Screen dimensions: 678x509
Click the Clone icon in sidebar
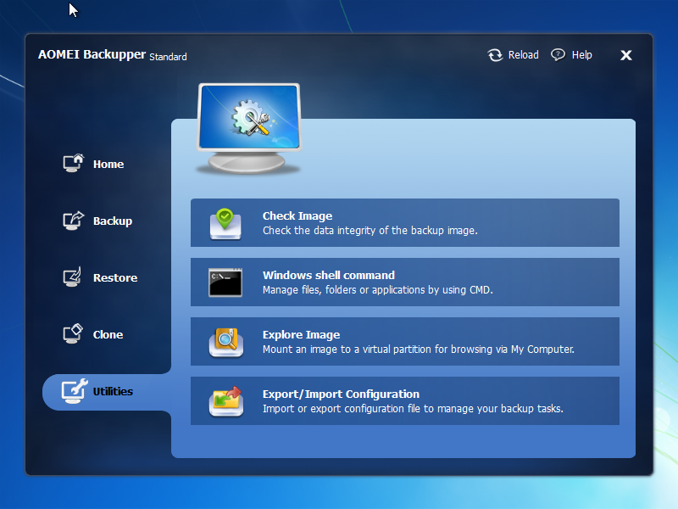74,334
